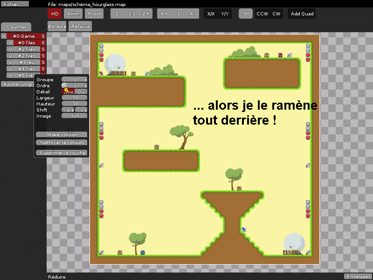Image resolution: width=373 pixels, height=280 pixels.
Task: Activate Proof view mode
Action: [x=94, y=14]
